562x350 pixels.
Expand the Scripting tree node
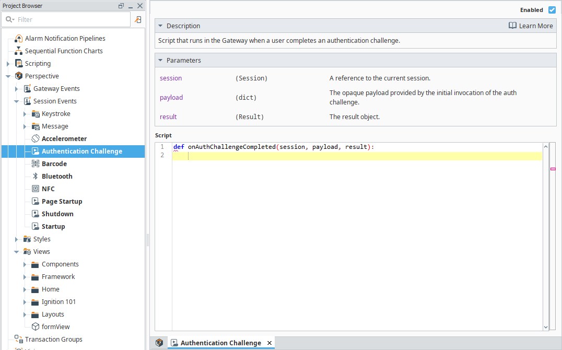[8, 64]
